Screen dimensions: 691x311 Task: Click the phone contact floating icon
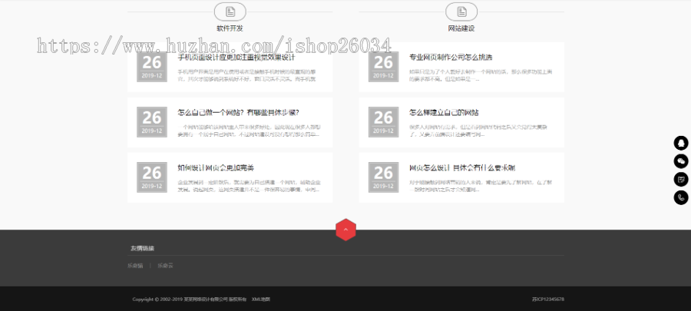(681, 197)
